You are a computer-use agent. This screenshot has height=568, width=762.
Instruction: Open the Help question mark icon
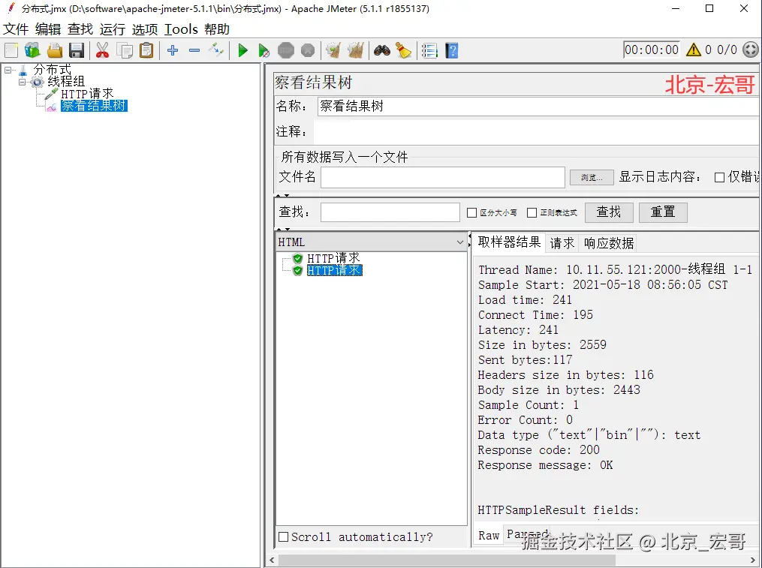tap(451, 50)
